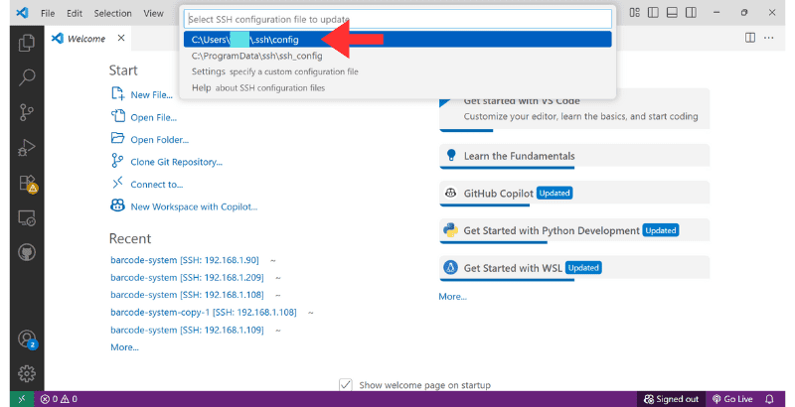Open the Manage gear icon

27,373
